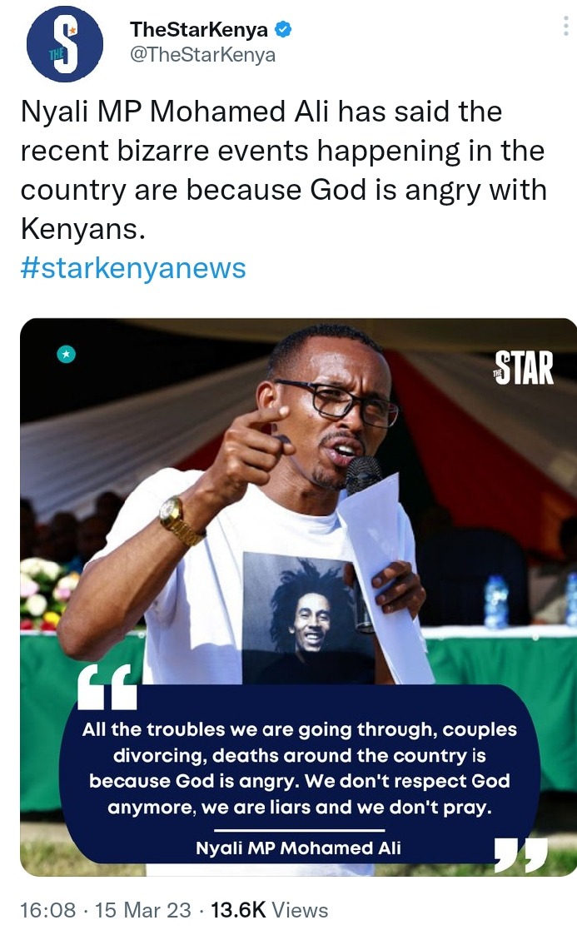The width and height of the screenshot is (577, 935).
Task: Open the tweet photo of Mohamed Ali
Action: click(299, 597)
